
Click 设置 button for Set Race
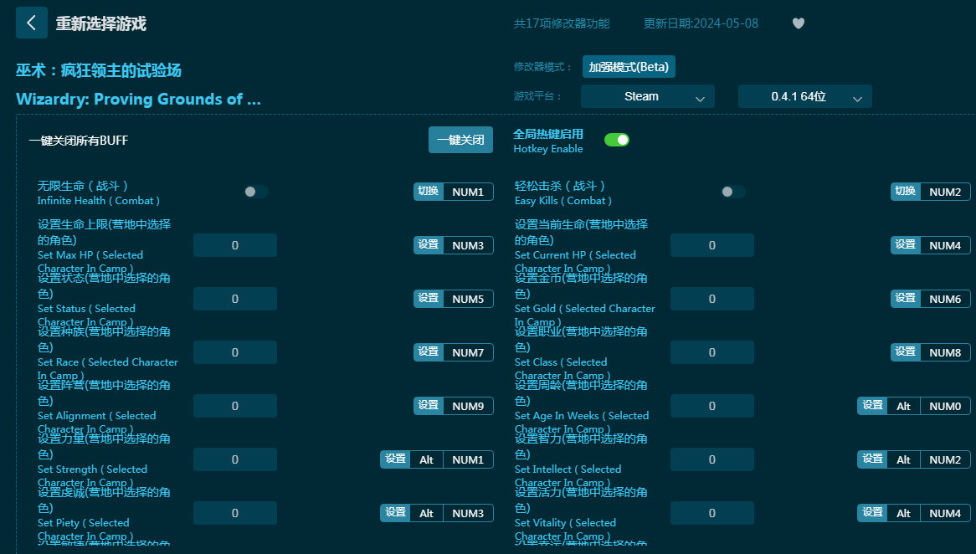coord(429,352)
